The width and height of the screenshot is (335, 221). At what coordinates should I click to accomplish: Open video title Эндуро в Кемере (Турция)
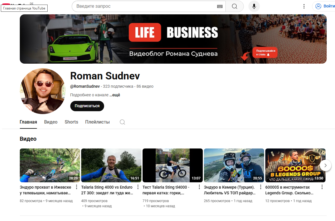(x=230, y=190)
